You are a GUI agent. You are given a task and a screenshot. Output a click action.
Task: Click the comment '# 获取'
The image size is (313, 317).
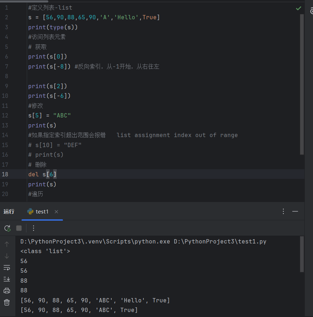[37, 47]
